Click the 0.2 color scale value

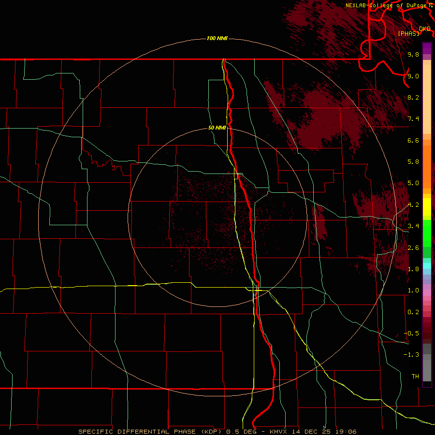click(413, 312)
